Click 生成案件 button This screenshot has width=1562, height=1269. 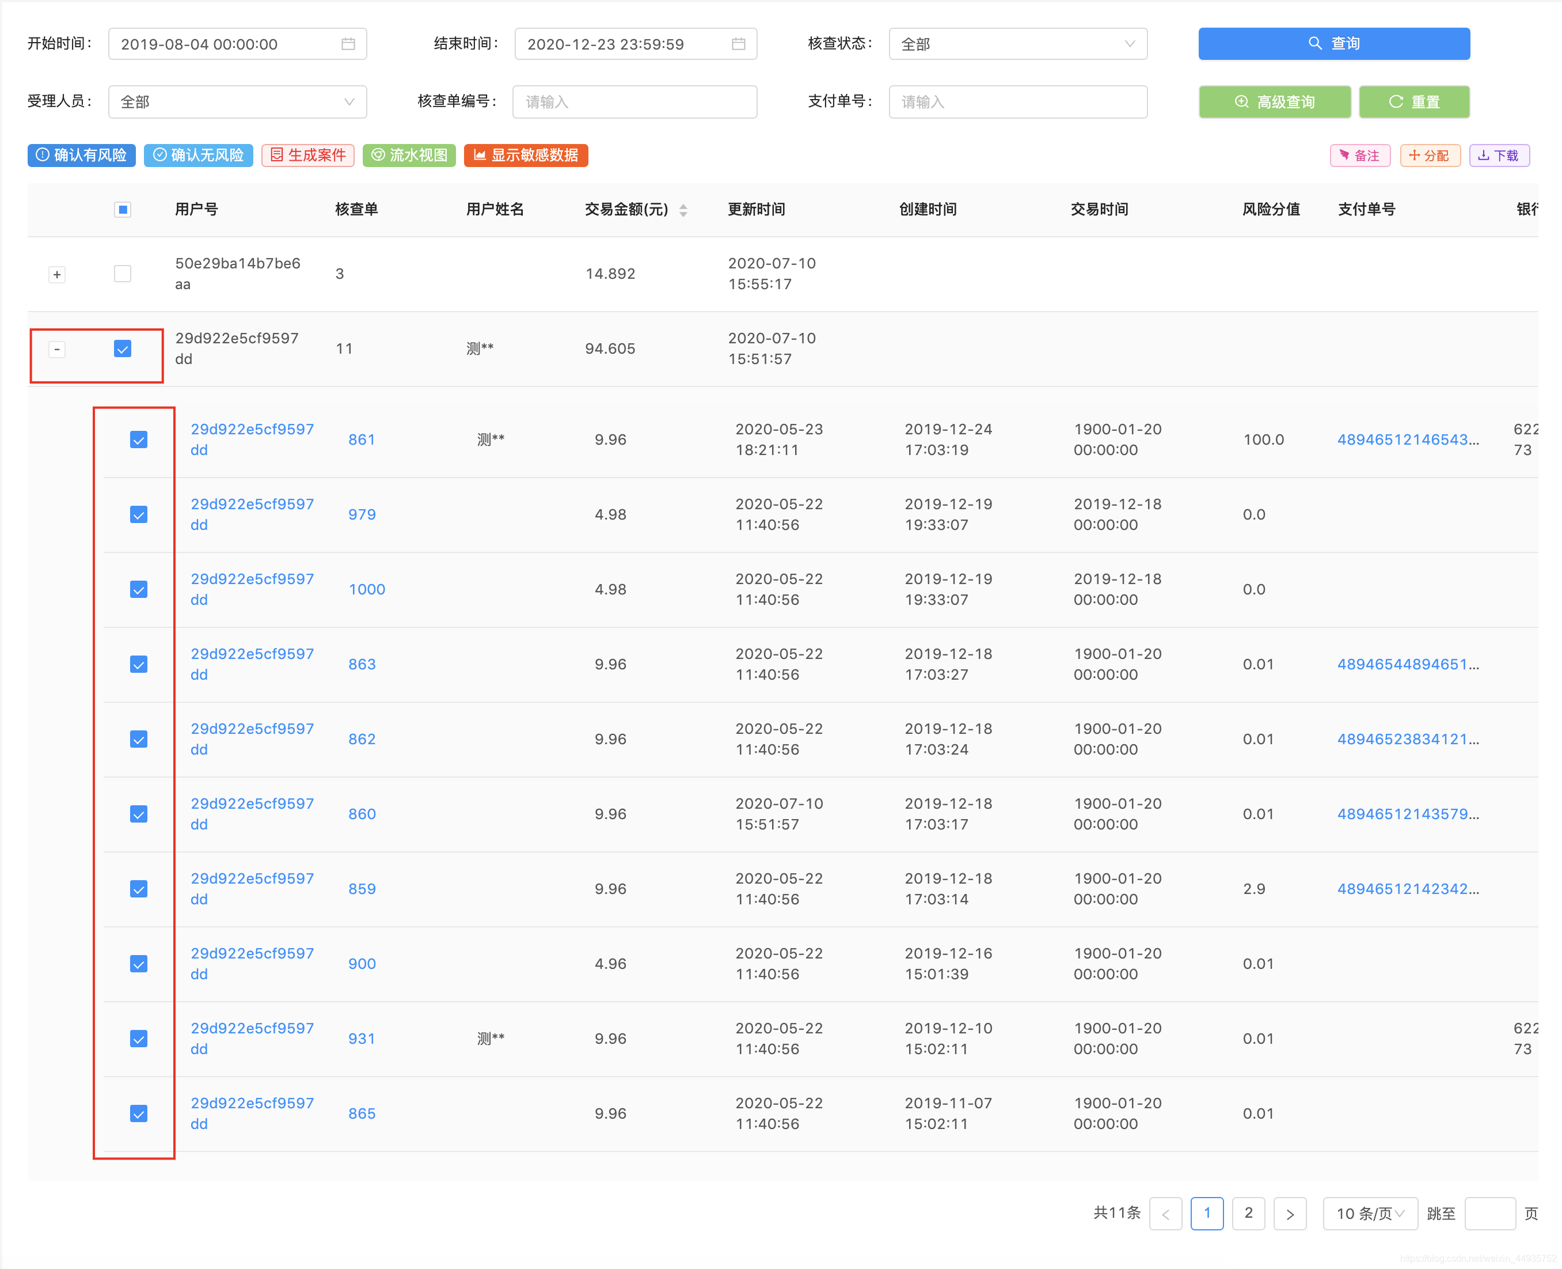[x=307, y=155]
